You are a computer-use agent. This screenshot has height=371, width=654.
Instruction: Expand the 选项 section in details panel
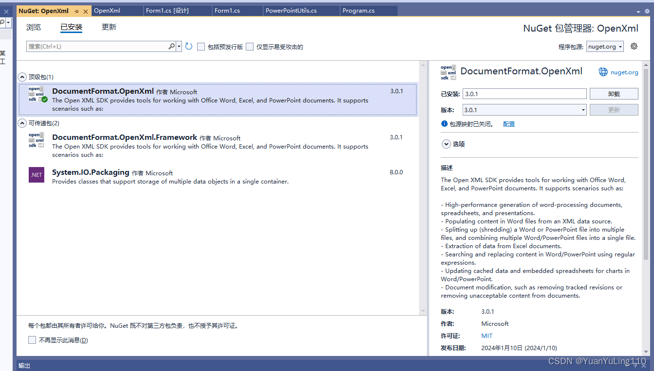click(446, 144)
